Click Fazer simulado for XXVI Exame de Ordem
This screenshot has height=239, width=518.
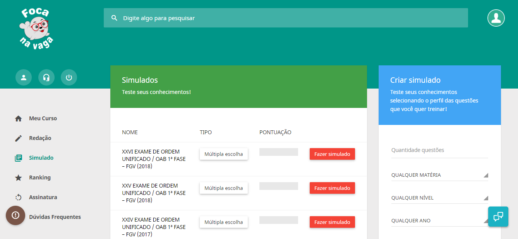(332, 154)
